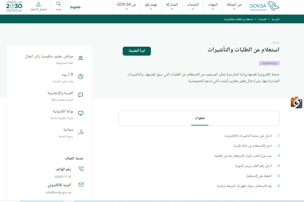
Task: Click the speech bubble language icon
Action: (x=81, y=95)
